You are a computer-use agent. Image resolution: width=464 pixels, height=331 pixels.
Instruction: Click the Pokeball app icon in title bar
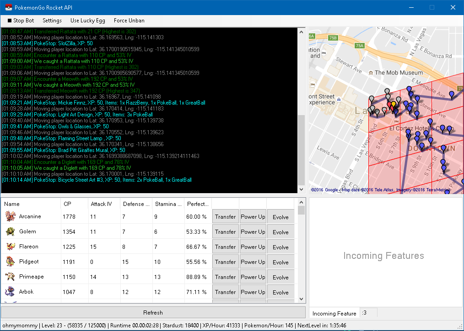tap(7, 8)
